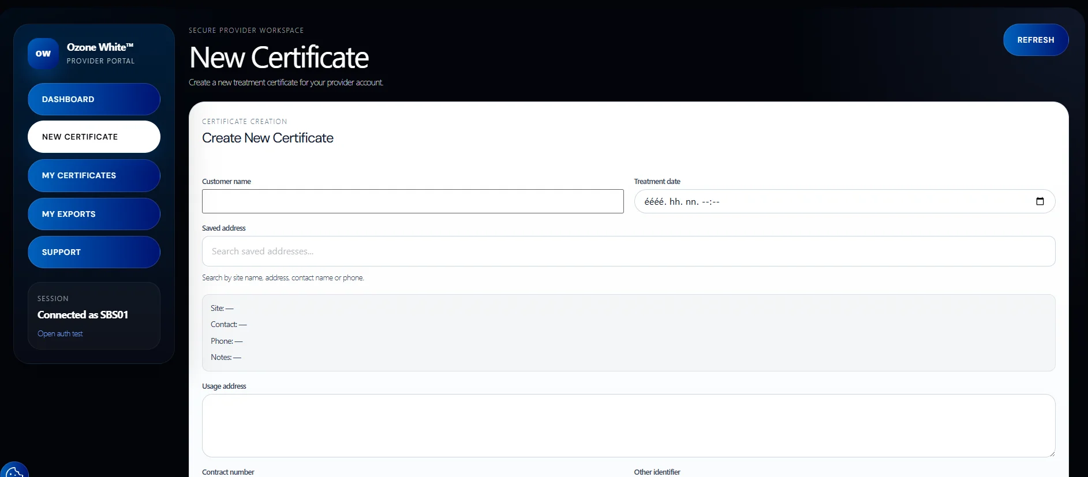
Task: Click the Treatment date label
Action: 657,181
